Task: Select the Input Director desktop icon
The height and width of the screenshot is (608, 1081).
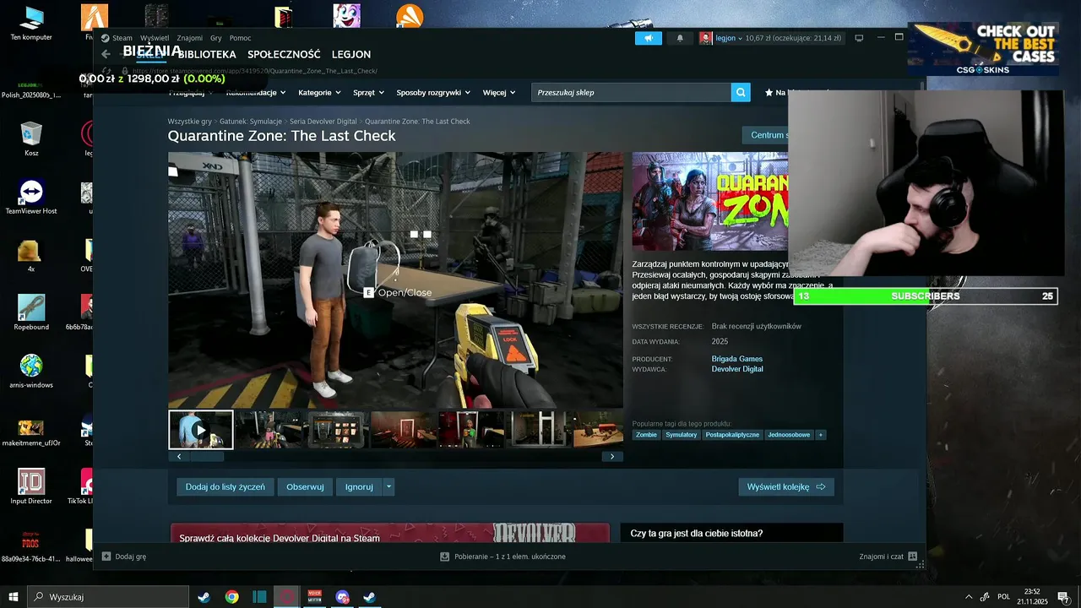Action: coord(31,486)
